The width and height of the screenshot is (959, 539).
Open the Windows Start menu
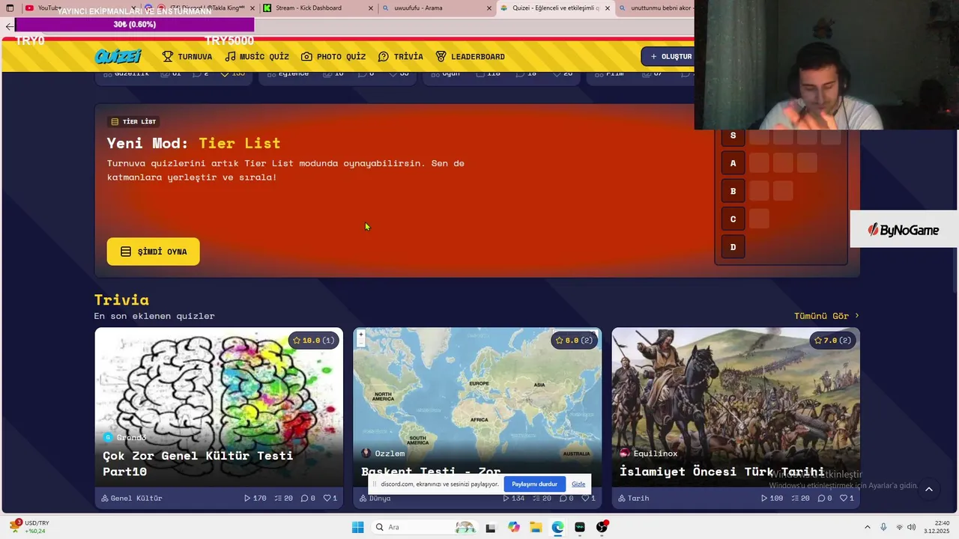(357, 527)
